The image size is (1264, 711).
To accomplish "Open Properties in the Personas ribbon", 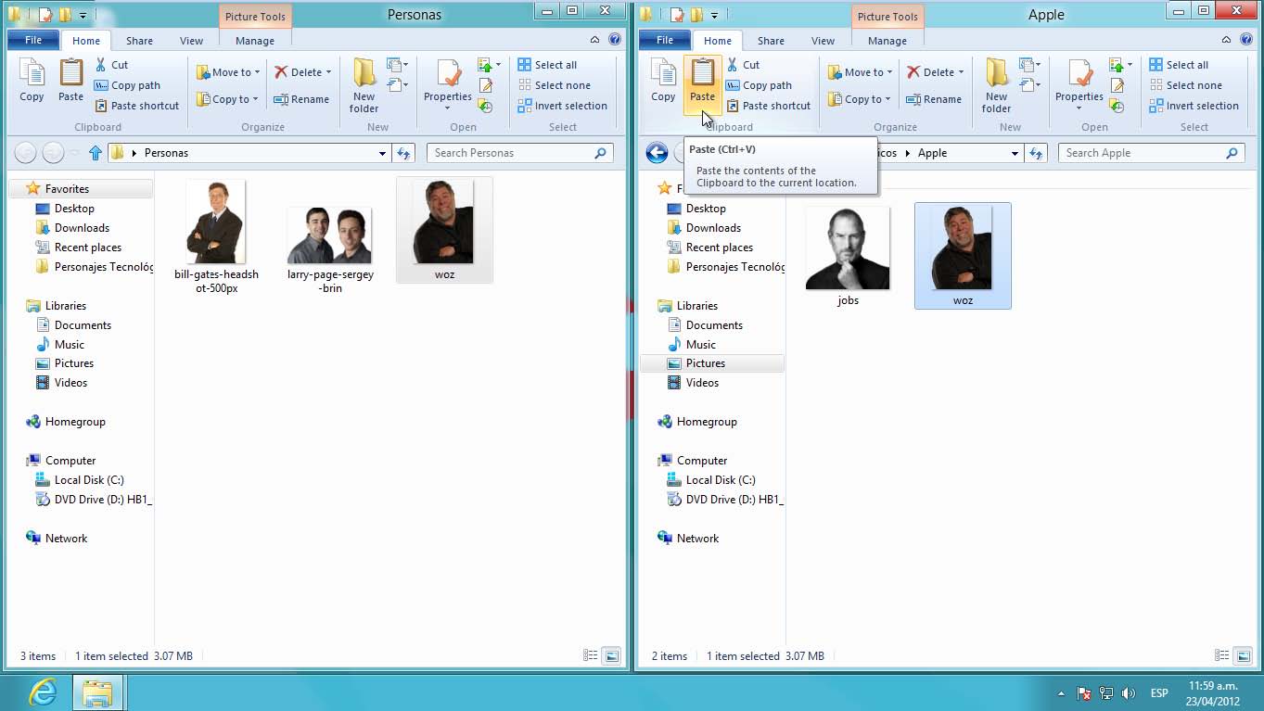I will 447,82.
